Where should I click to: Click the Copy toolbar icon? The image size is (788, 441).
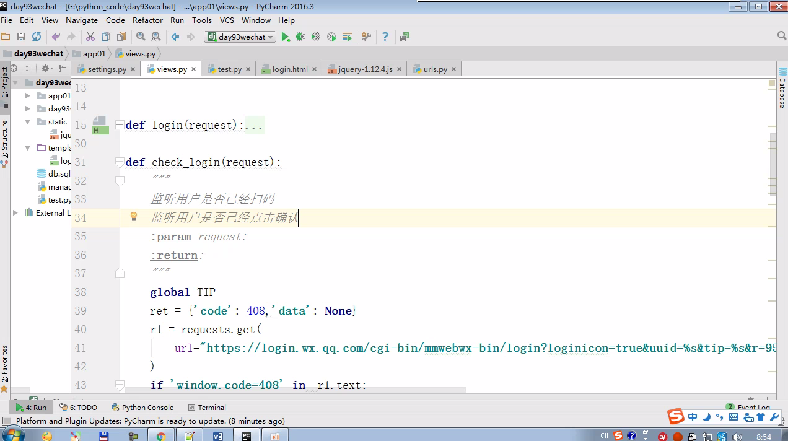click(x=106, y=37)
